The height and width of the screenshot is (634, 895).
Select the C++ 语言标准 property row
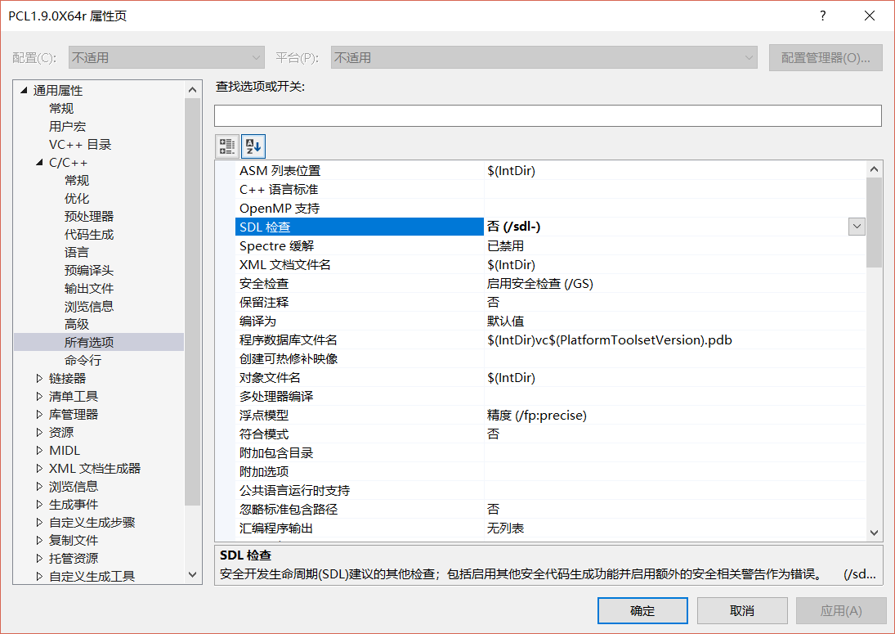coord(550,189)
